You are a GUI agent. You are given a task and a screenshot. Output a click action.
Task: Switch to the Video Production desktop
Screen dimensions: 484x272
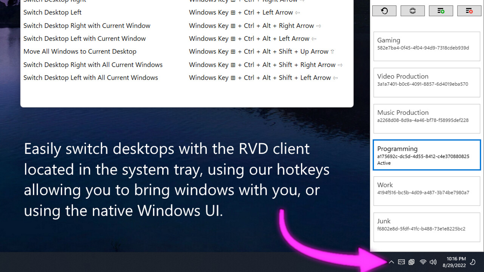[427, 82]
